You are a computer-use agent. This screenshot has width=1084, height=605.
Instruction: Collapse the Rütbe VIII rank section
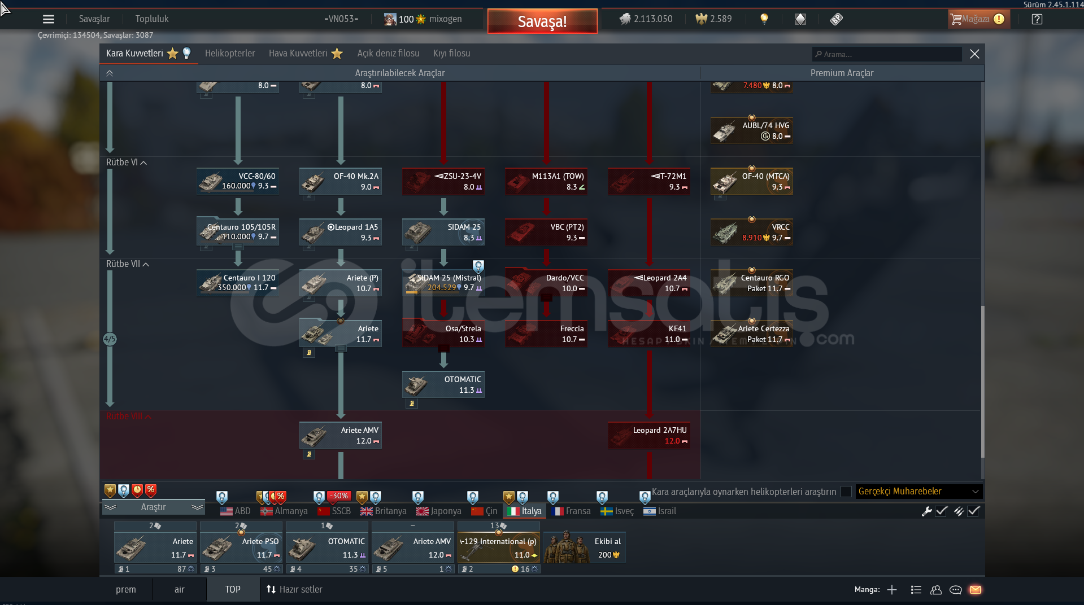click(x=129, y=417)
